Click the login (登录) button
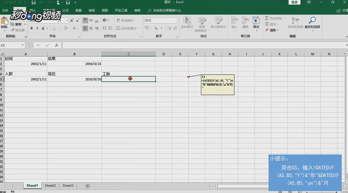Image resolution: width=348 pixels, height=193 pixels. click(294, 2)
